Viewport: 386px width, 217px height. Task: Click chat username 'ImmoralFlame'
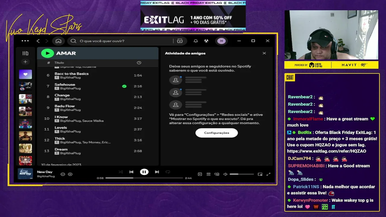pyautogui.click(x=308, y=119)
